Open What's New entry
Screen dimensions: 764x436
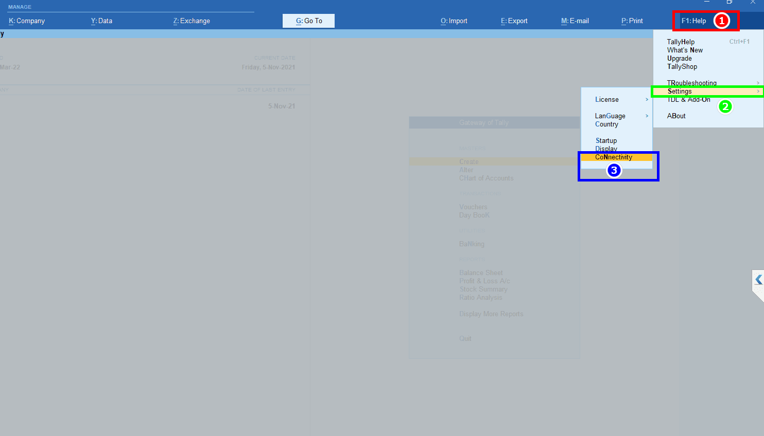pyautogui.click(x=685, y=50)
